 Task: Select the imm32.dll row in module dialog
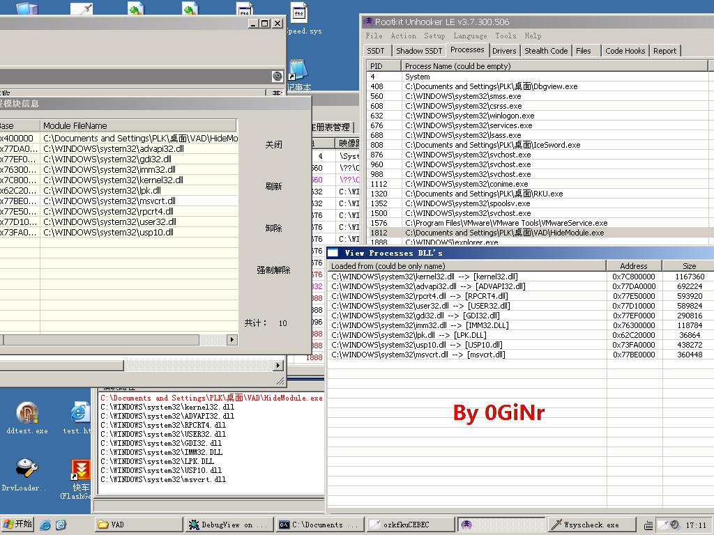click(119, 170)
